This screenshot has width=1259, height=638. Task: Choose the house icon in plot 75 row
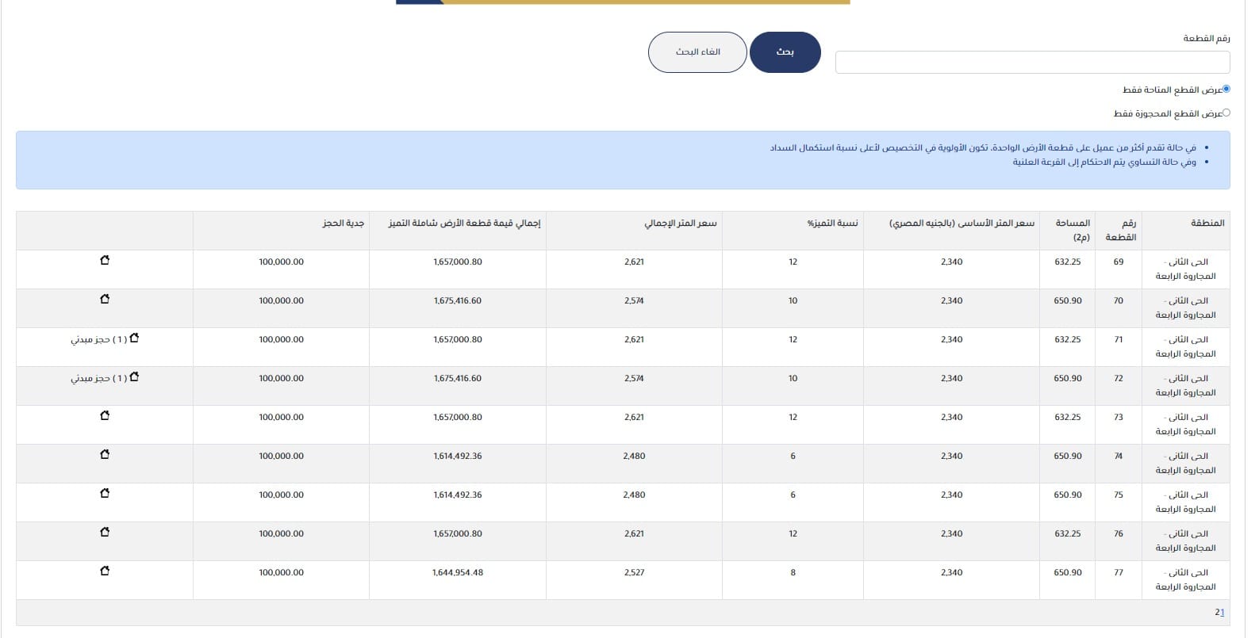click(x=105, y=494)
